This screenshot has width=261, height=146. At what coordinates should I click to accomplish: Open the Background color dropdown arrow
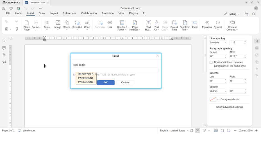(x=218, y=99)
